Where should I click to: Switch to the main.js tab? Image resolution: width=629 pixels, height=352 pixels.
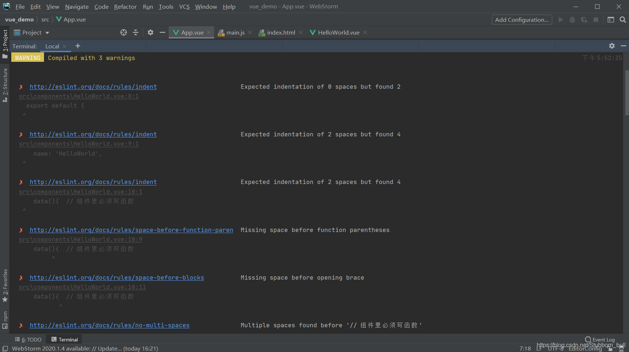click(235, 32)
